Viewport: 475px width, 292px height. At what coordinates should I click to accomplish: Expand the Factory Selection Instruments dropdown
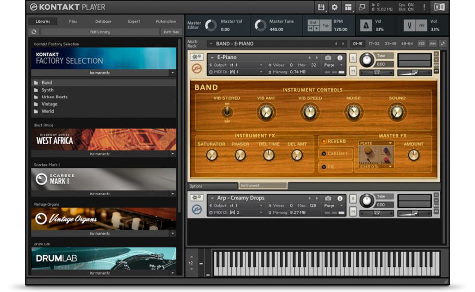(x=172, y=73)
